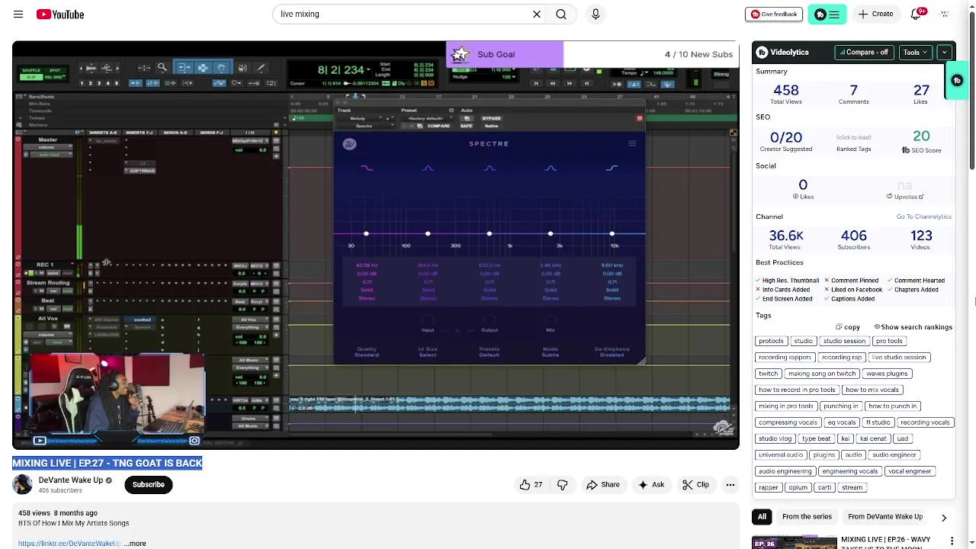Select the All filter chip

[762, 517]
